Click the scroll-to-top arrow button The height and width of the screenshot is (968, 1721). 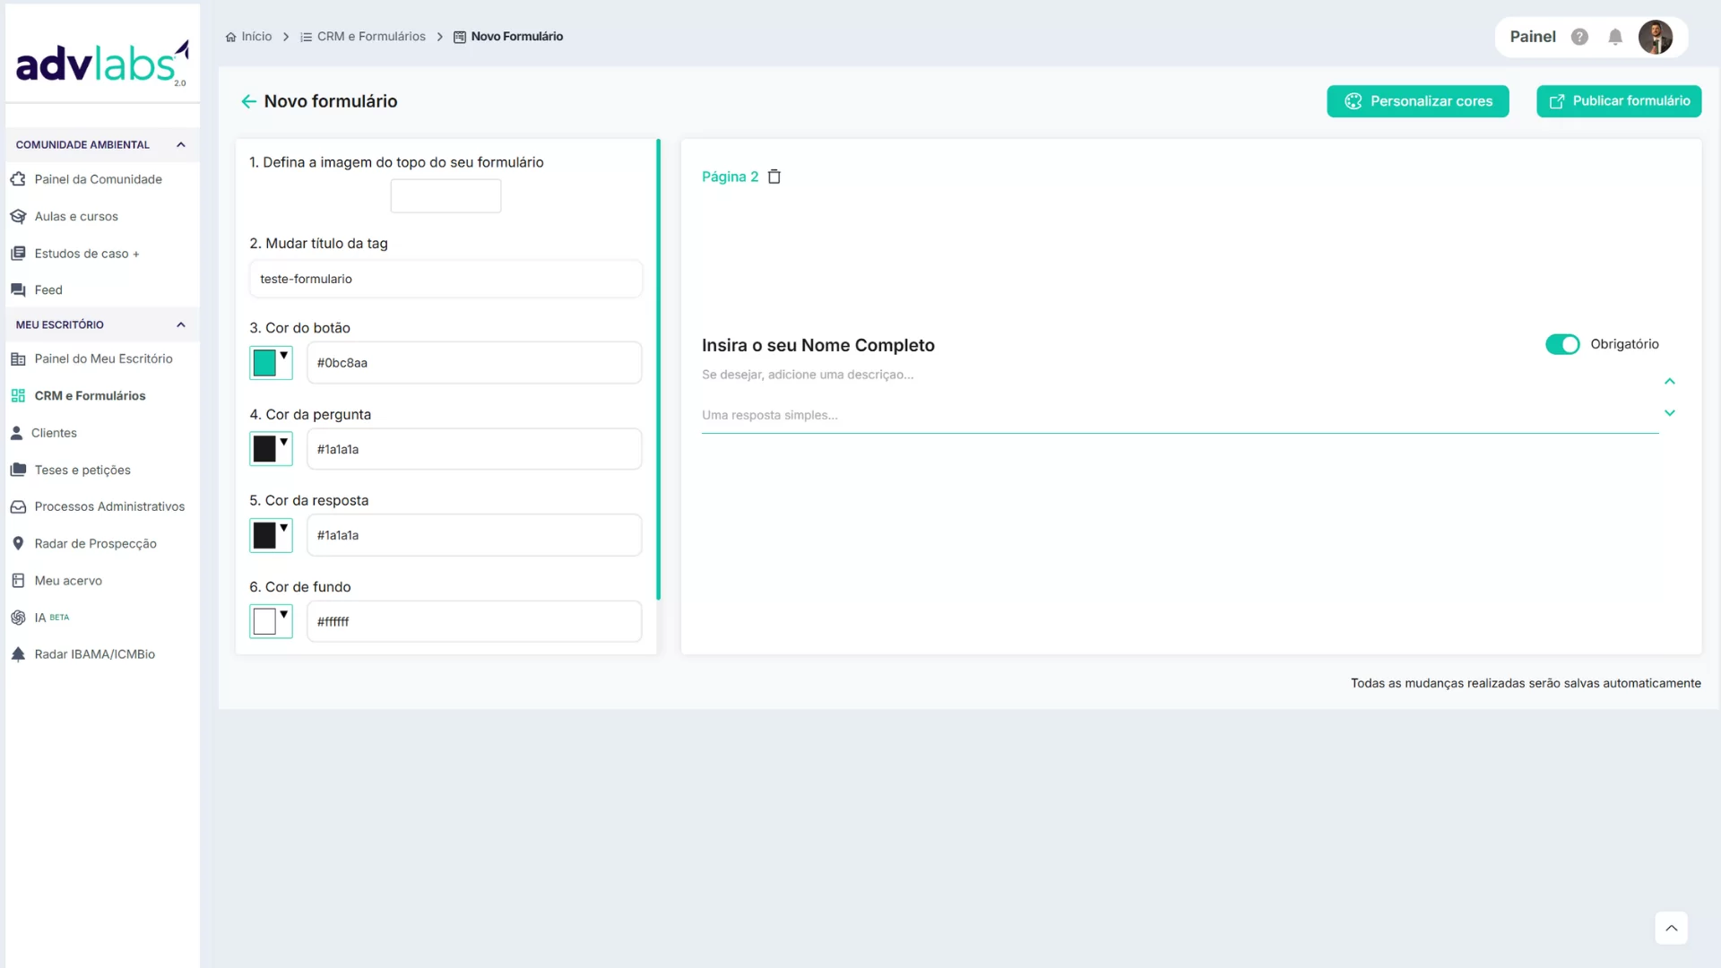[1671, 928]
